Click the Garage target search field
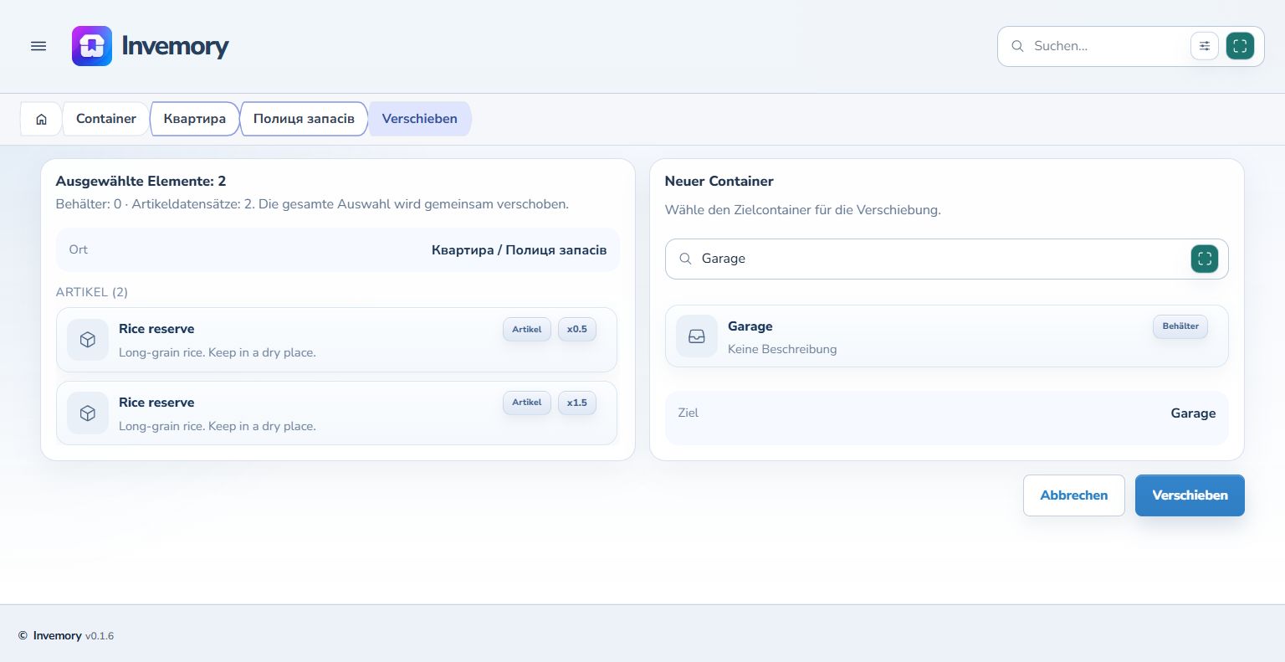The height and width of the screenshot is (662, 1285). click(x=937, y=259)
